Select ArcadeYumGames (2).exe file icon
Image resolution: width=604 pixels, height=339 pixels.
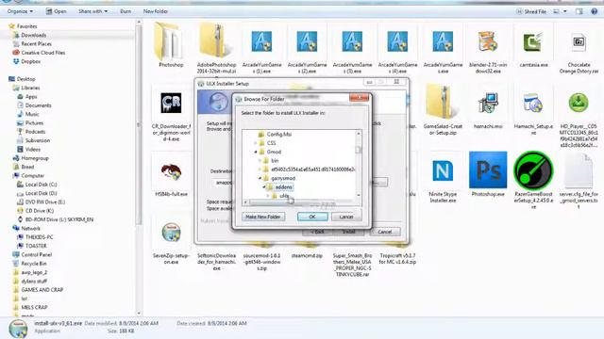point(307,41)
